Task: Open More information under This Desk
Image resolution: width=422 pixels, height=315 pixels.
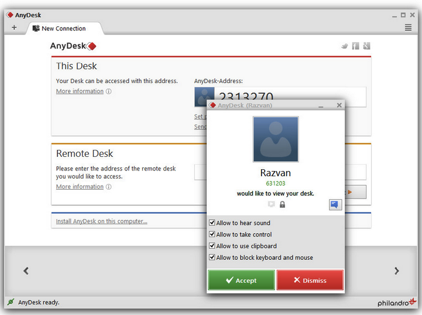Action: 80,91
